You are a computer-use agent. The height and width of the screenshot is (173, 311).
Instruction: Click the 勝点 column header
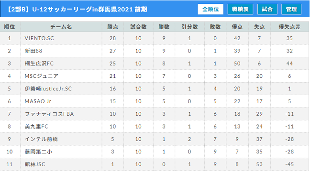[x=112, y=27]
